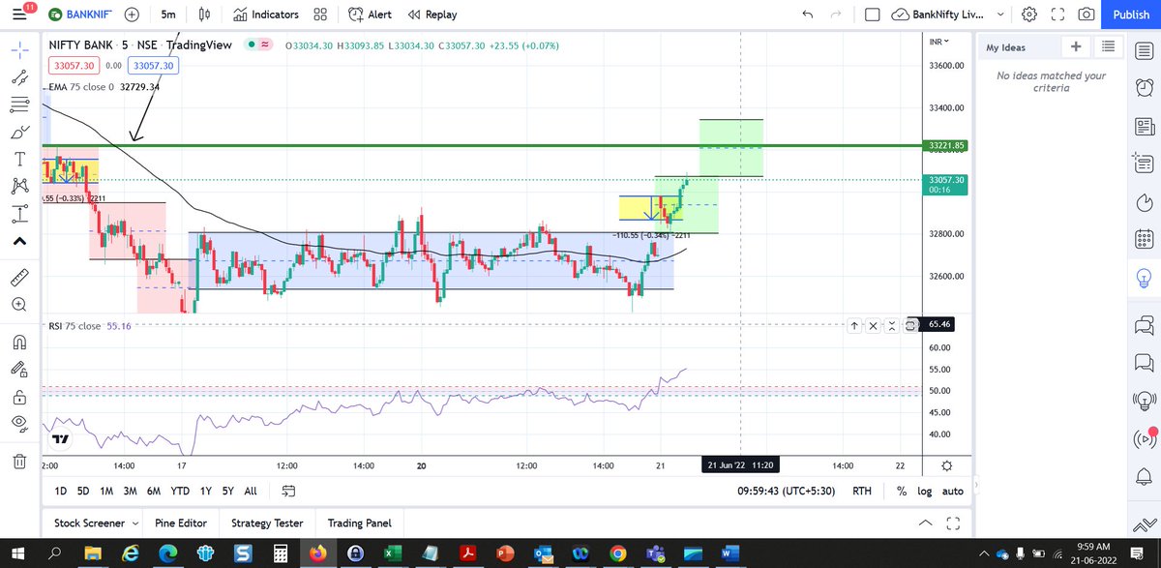This screenshot has width=1161, height=568.
Task: Enter fullscreen mode
Action: click(1057, 15)
